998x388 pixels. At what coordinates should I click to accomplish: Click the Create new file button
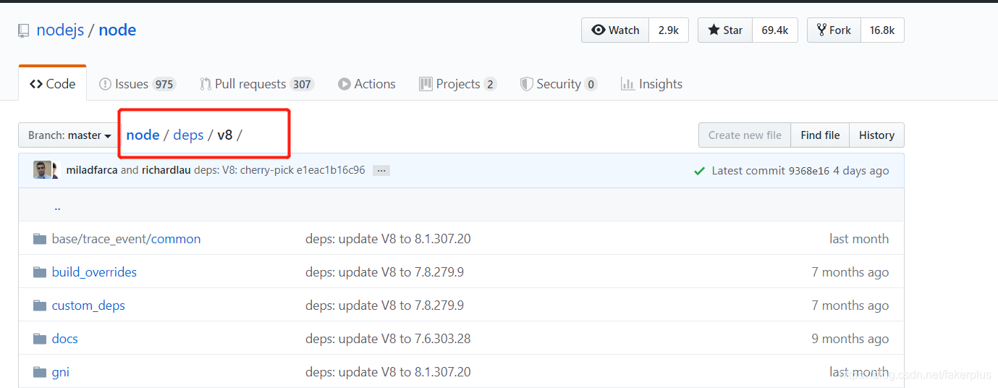[745, 135]
